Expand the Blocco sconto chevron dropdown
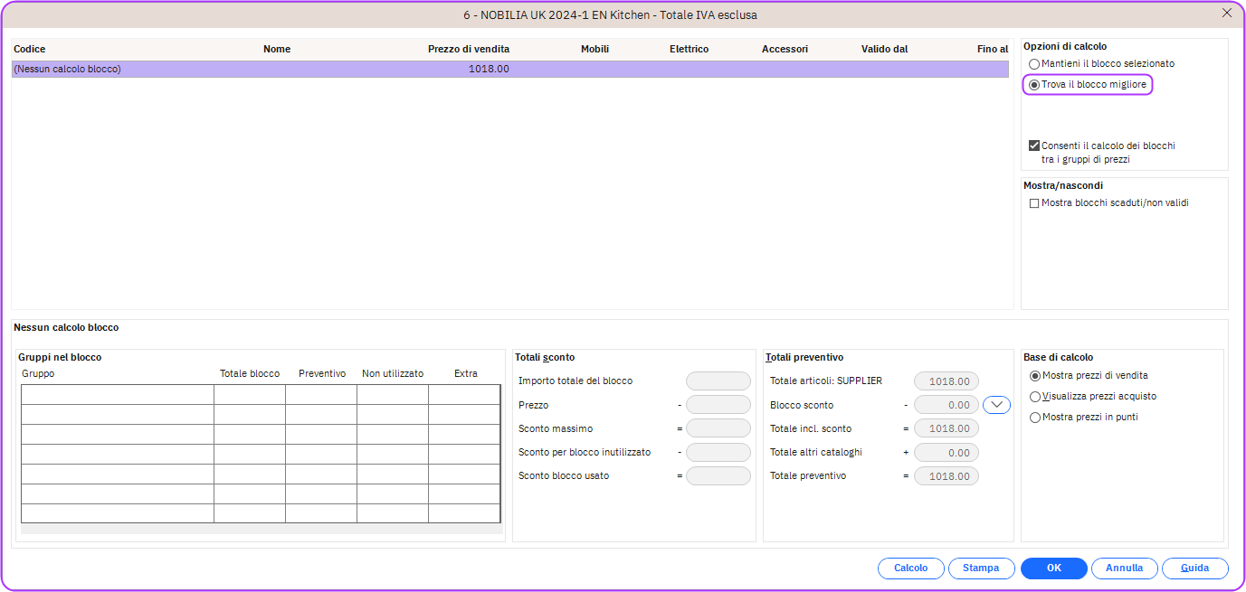Screen dimensions: 1246x592 pos(996,405)
